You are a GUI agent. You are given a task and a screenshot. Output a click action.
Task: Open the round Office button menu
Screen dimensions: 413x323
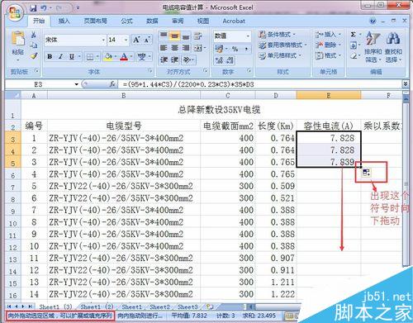pos(15,12)
